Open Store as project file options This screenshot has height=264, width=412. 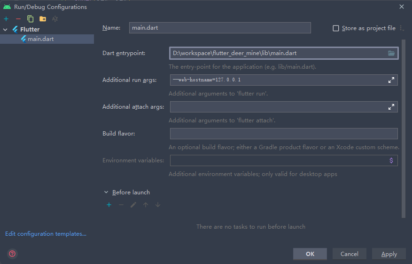coord(401,28)
